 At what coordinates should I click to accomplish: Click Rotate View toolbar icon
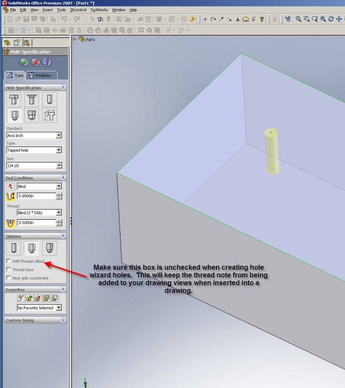click(331, 19)
